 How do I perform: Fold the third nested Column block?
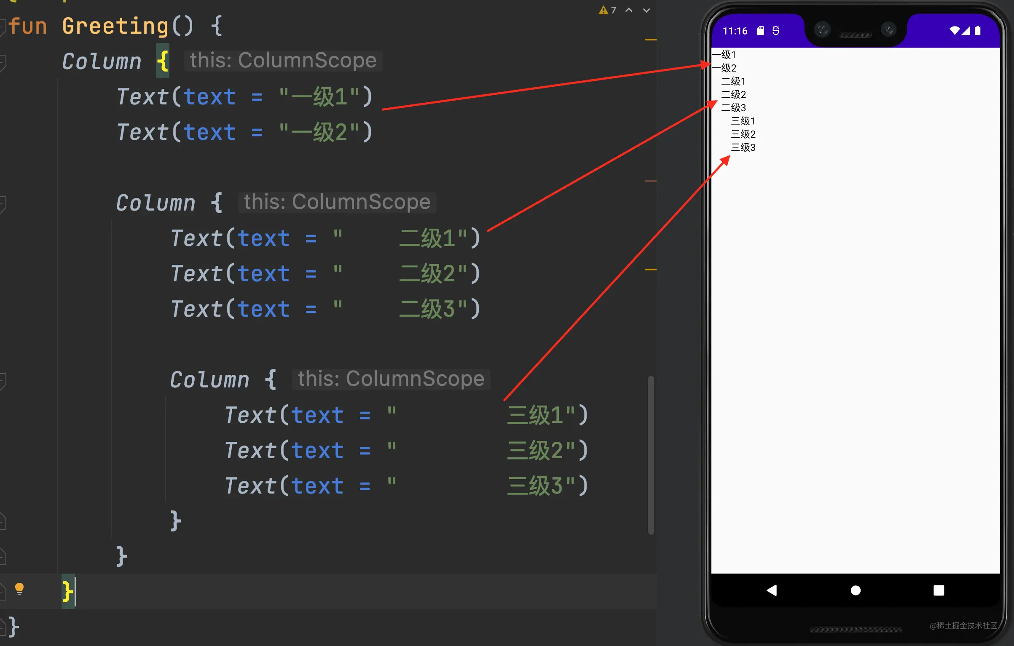(x=3, y=380)
